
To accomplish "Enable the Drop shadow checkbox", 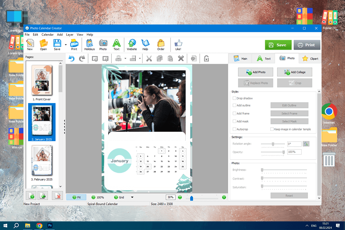I will tap(234, 98).
